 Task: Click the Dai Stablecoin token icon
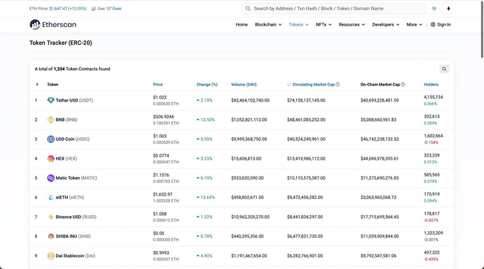[50, 256]
